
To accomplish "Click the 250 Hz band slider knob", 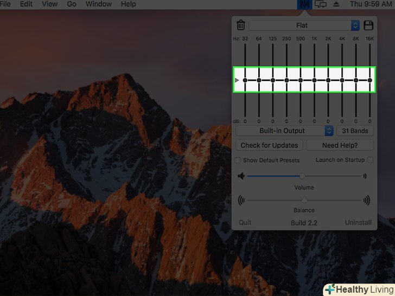I will (286, 80).
